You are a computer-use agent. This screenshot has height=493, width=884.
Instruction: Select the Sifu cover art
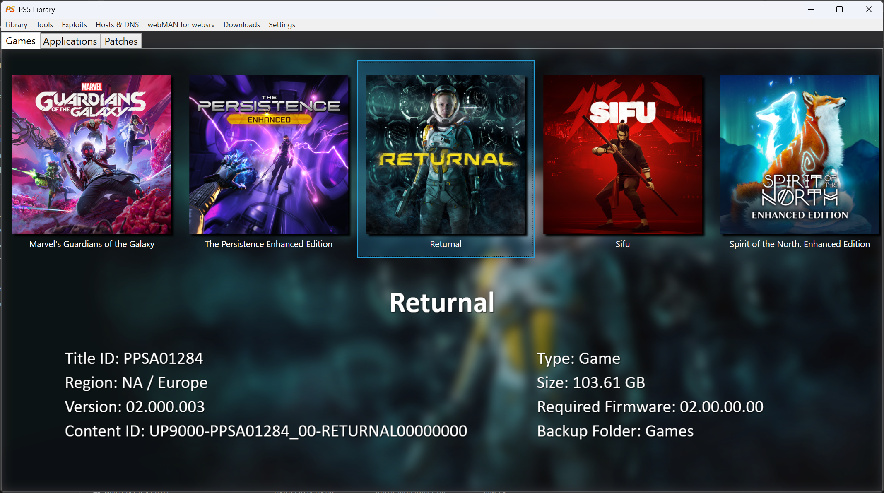623,154
